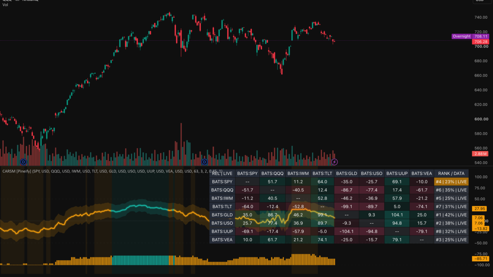Click the -104.1 cell in the UUP row

[347, 231]
